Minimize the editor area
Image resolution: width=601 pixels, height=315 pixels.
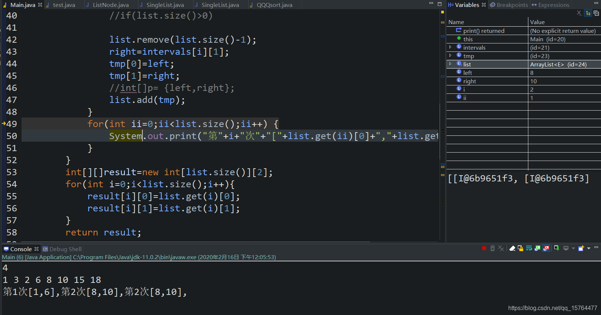pos(431,3)
